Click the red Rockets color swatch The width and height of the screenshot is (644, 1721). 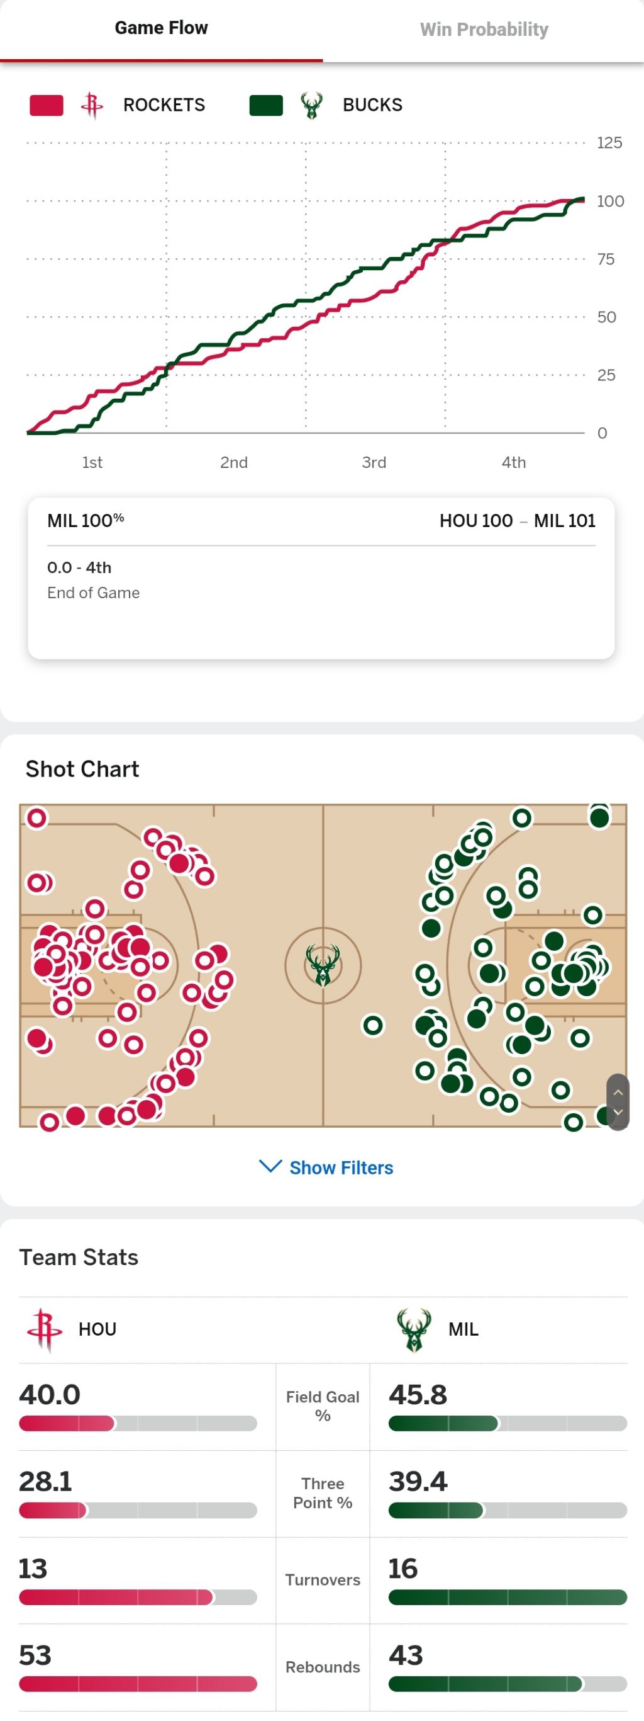47,106
